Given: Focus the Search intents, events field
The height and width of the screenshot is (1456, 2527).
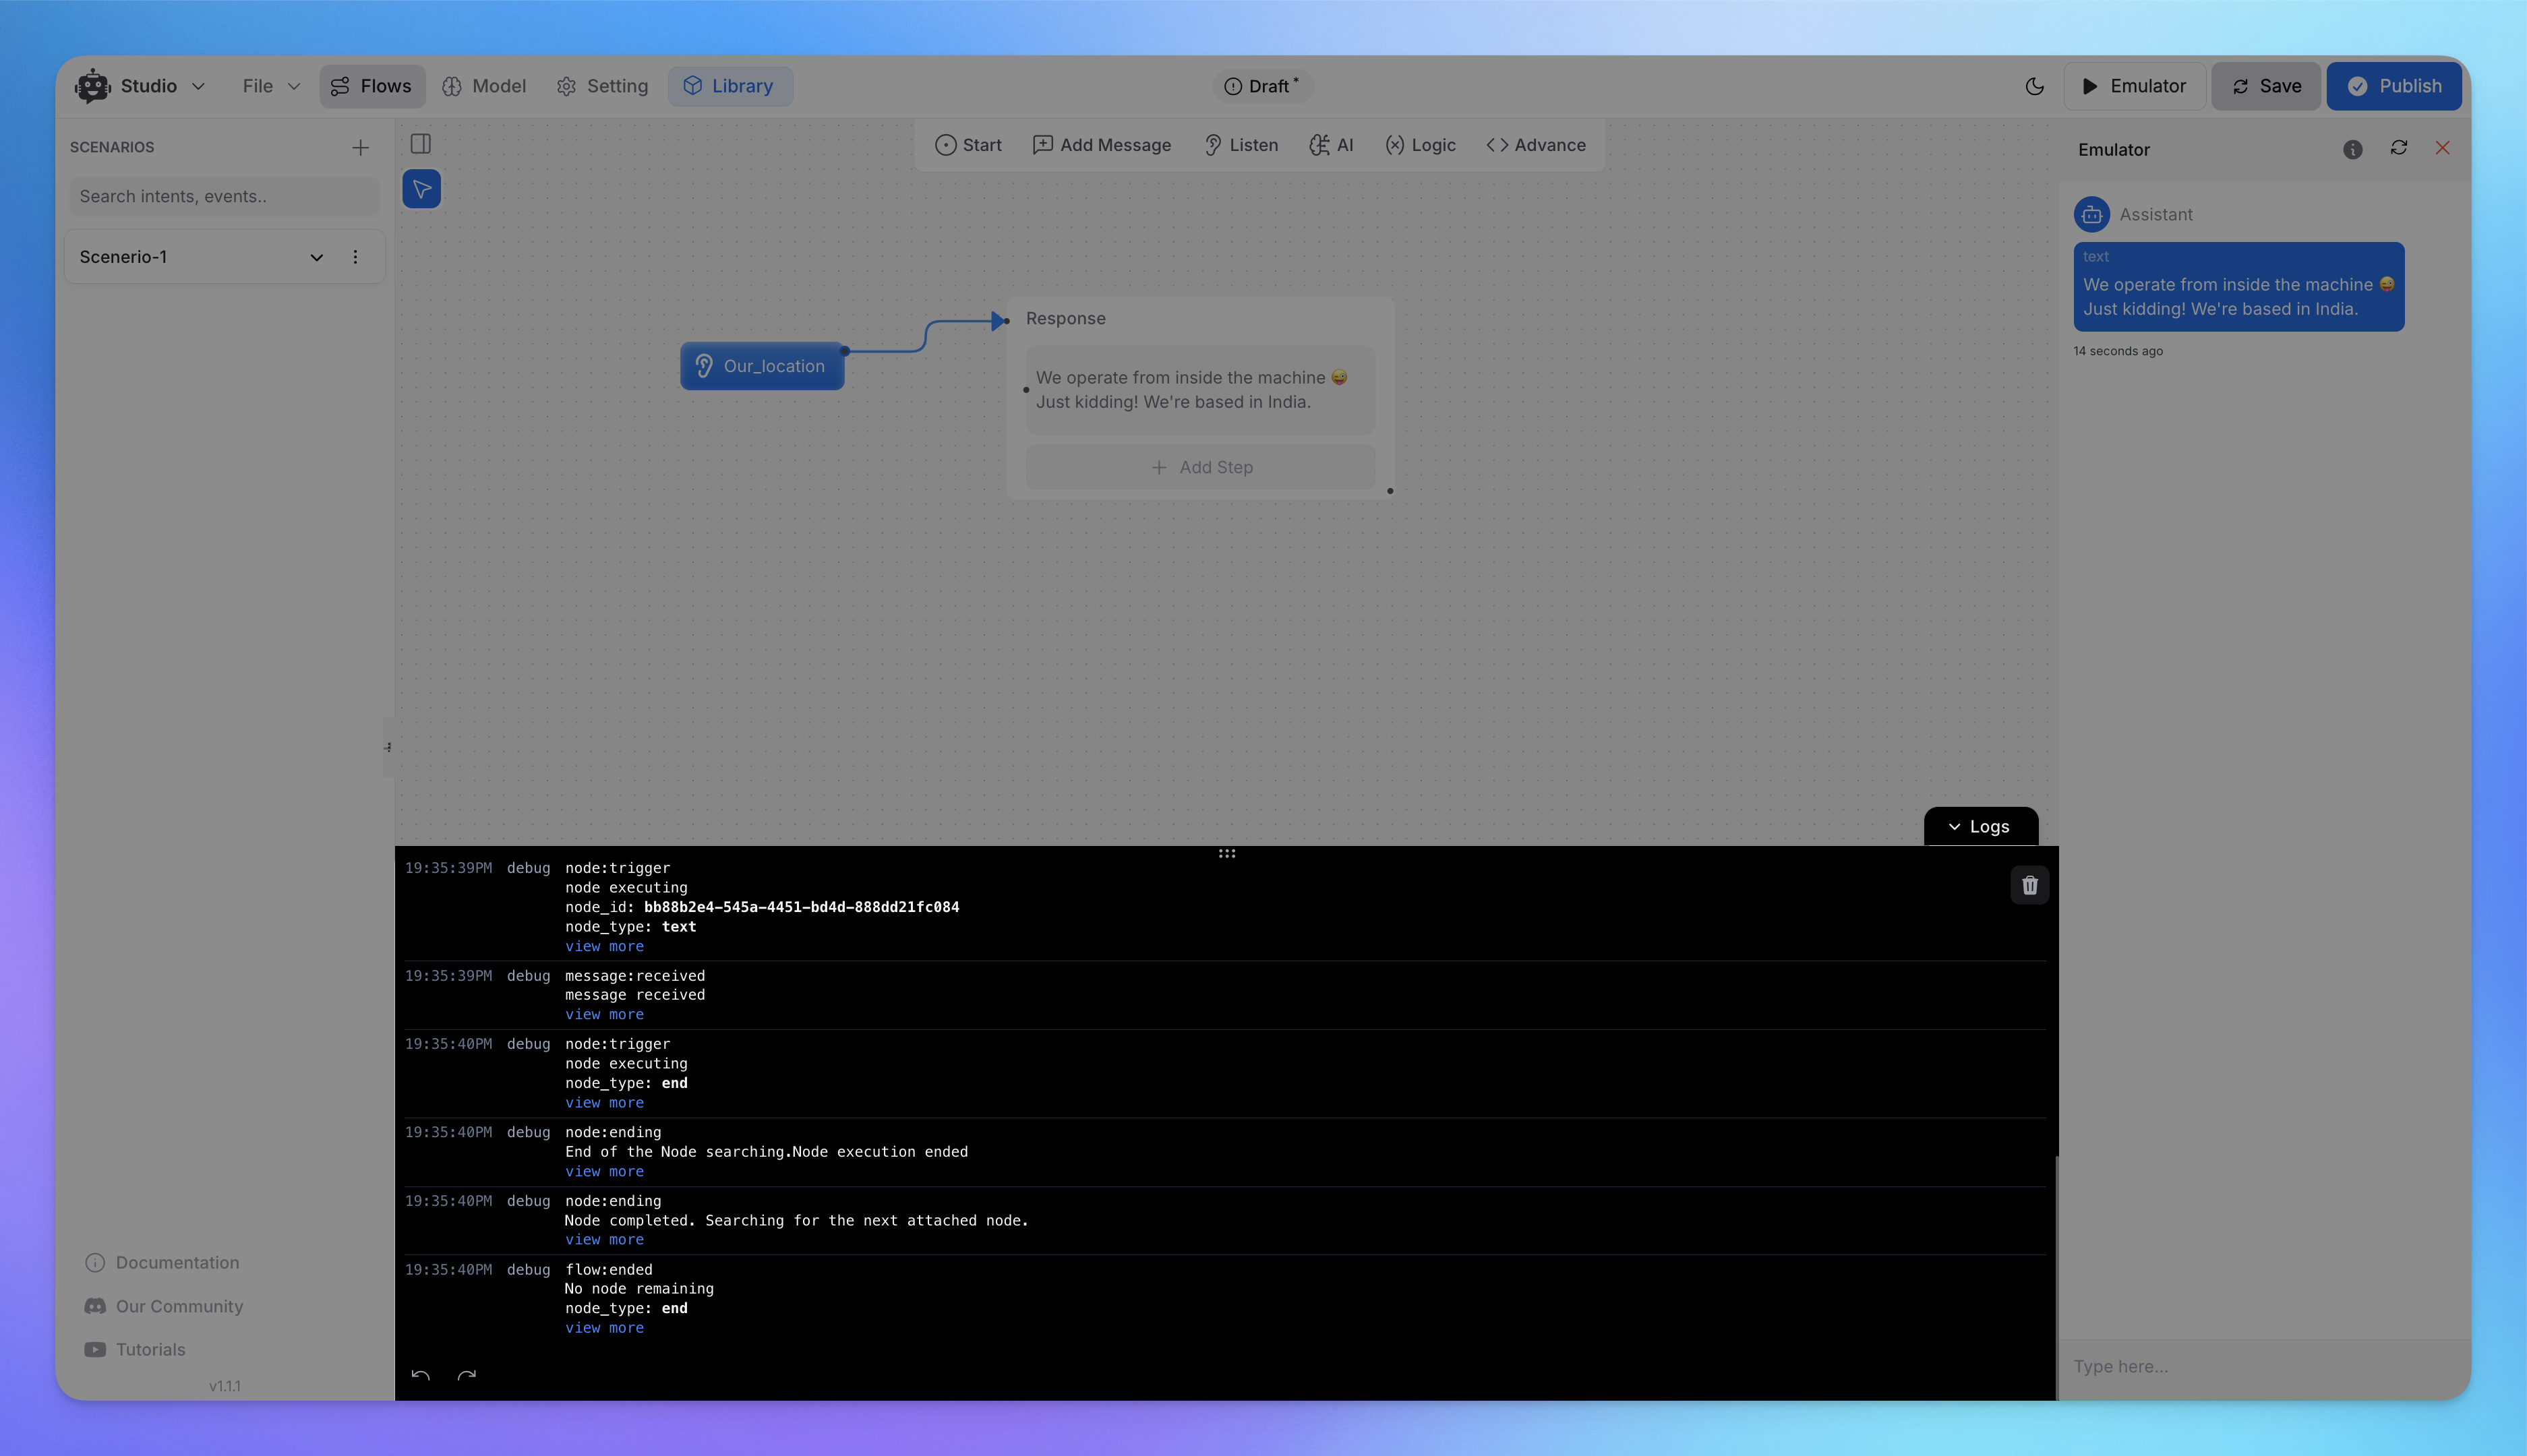Looking at the screenshot, I should [225, 196].
